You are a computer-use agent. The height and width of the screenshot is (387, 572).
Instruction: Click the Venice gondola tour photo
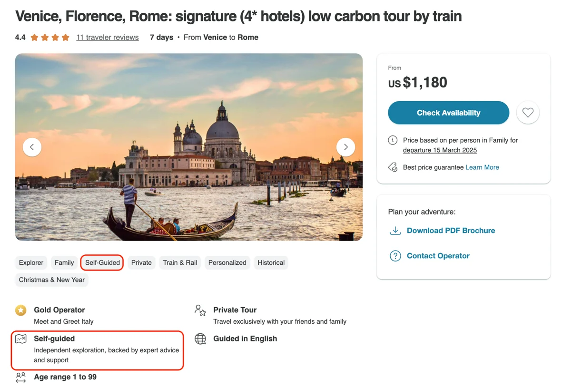tap(189, 147)
